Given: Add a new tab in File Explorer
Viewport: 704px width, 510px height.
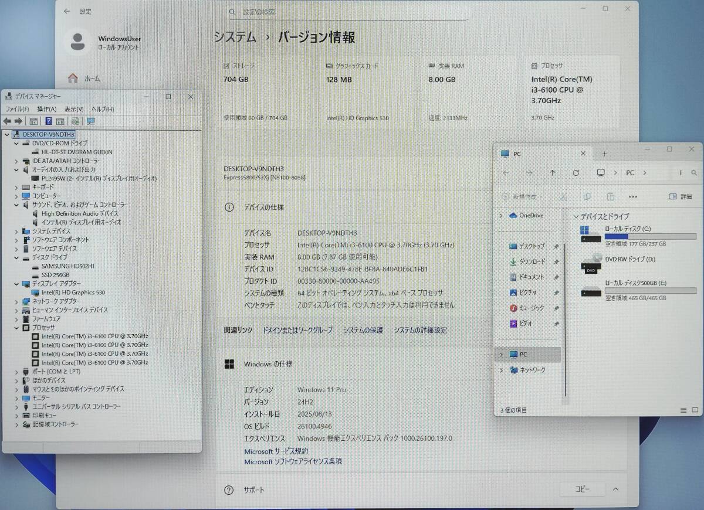Looking at the screenshot, I should 604,154.
